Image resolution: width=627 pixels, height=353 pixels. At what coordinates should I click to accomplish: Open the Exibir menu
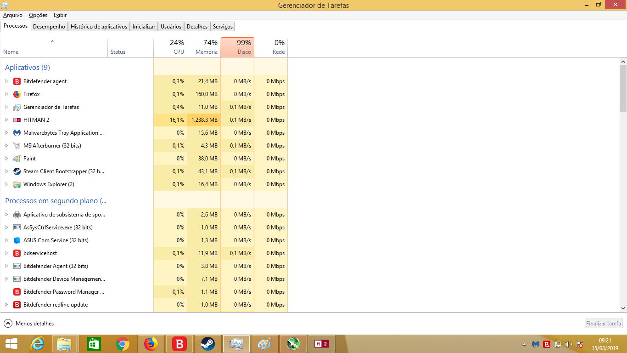tap(60, 15)
